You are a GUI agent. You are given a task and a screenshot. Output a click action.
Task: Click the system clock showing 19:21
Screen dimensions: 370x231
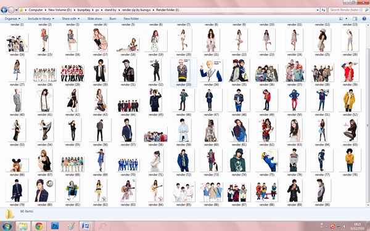click(x=358, y=226)
